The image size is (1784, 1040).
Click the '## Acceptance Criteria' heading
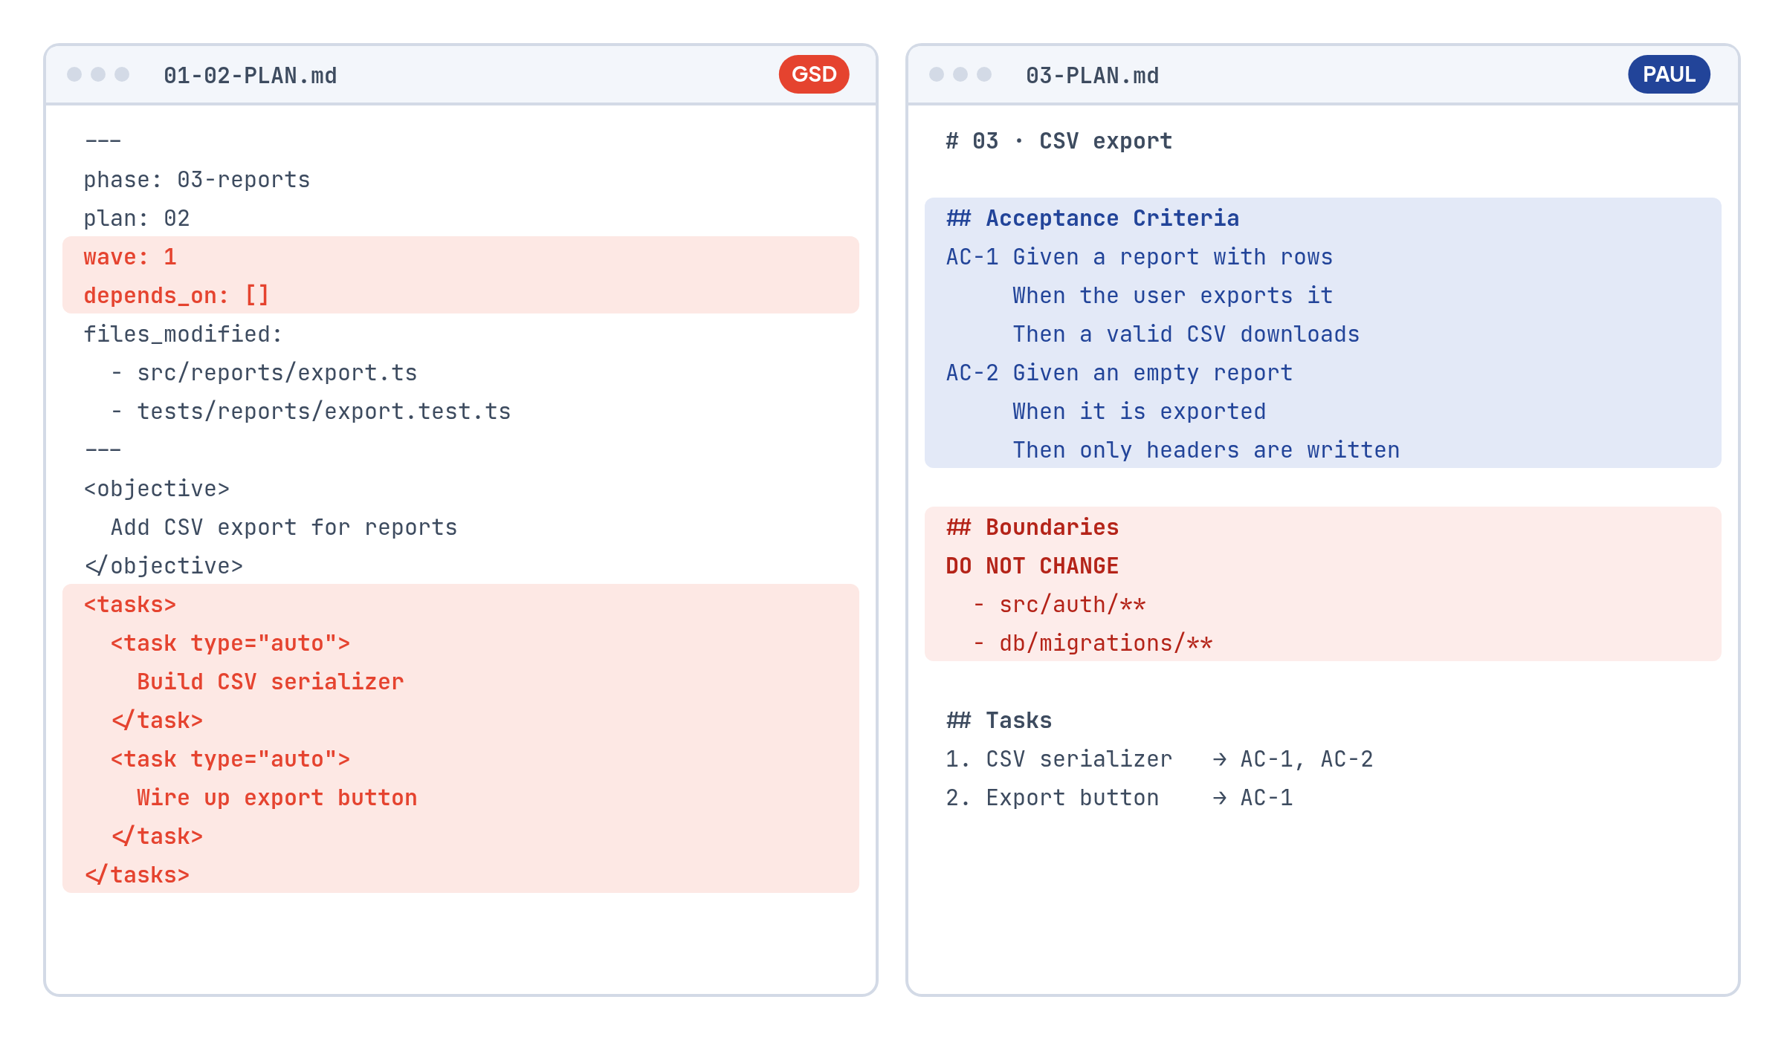(x=1093, y=218)
